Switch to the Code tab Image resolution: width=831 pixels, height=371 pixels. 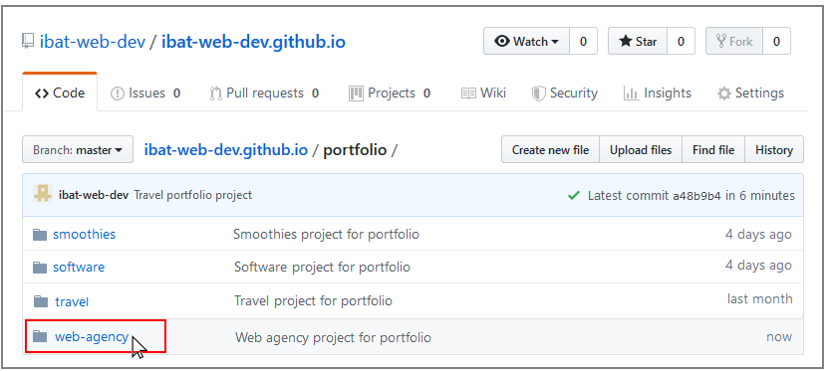tap(60, 93)
